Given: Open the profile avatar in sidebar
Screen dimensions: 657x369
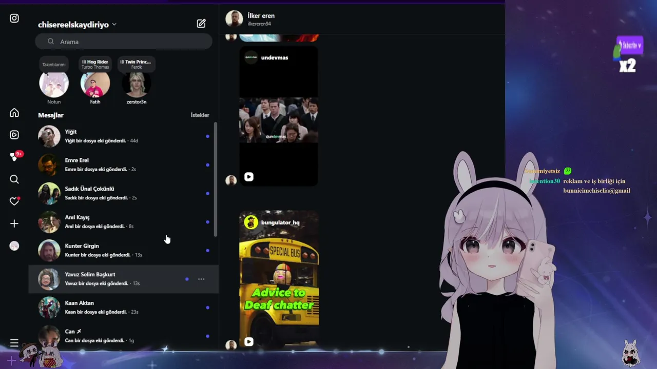Looking at the screenshot, I should click(x=14, y=246).
